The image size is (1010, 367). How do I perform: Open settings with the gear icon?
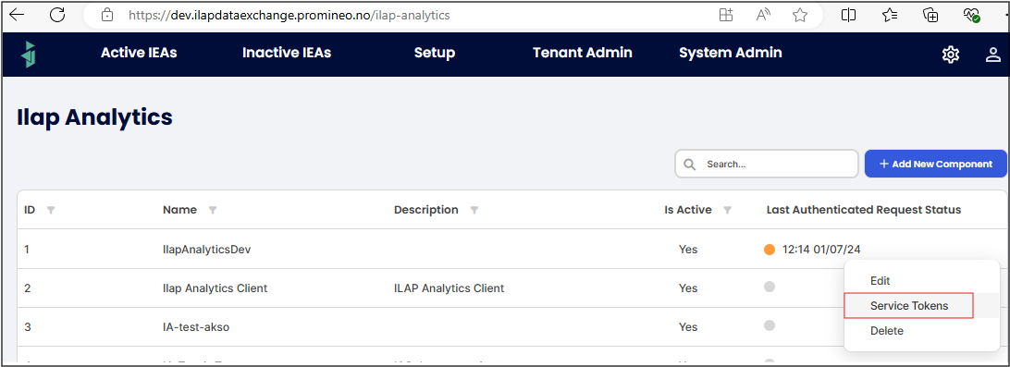click(x=951, y=55)
